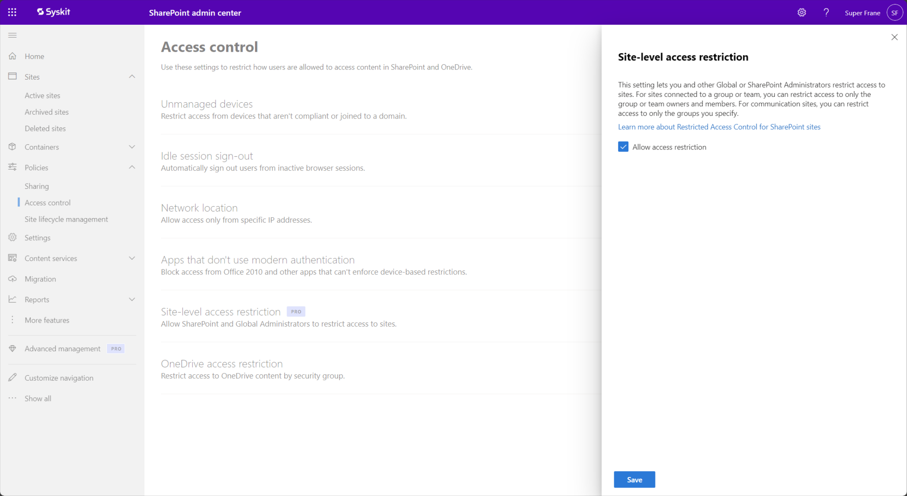Save the site-level access restriction settings
Viewport: 907px width, 496px height.
pos(634,479)
